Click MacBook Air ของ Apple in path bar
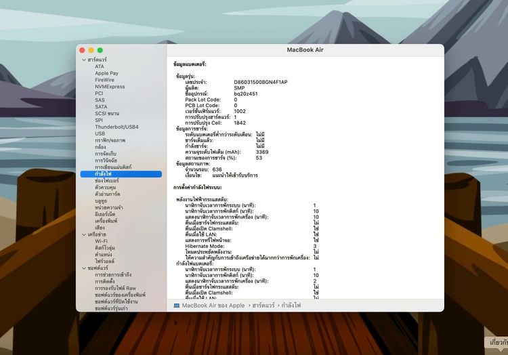Screen dimensions: 508x355 pos(213,306)
